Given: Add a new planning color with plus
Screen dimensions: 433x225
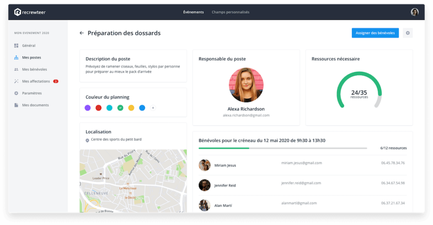Looking at the screenshot, I should pos(153,108).
